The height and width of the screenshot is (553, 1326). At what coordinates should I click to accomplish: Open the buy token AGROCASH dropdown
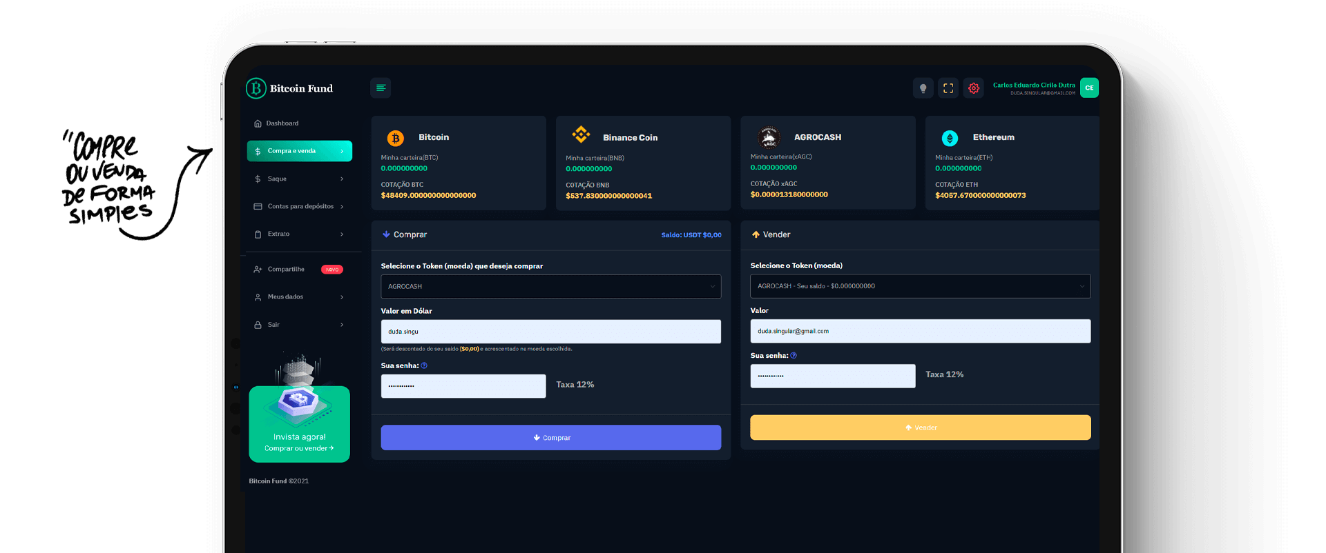550,287
